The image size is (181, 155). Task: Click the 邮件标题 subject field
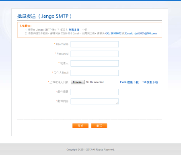pos(95,92)
